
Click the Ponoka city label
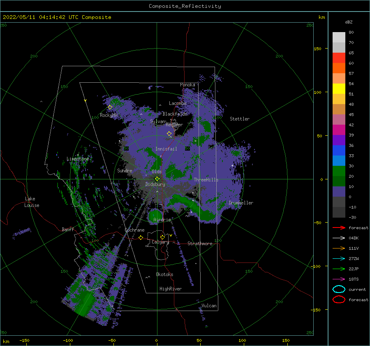pyautogui.click(x=187, y=85)
